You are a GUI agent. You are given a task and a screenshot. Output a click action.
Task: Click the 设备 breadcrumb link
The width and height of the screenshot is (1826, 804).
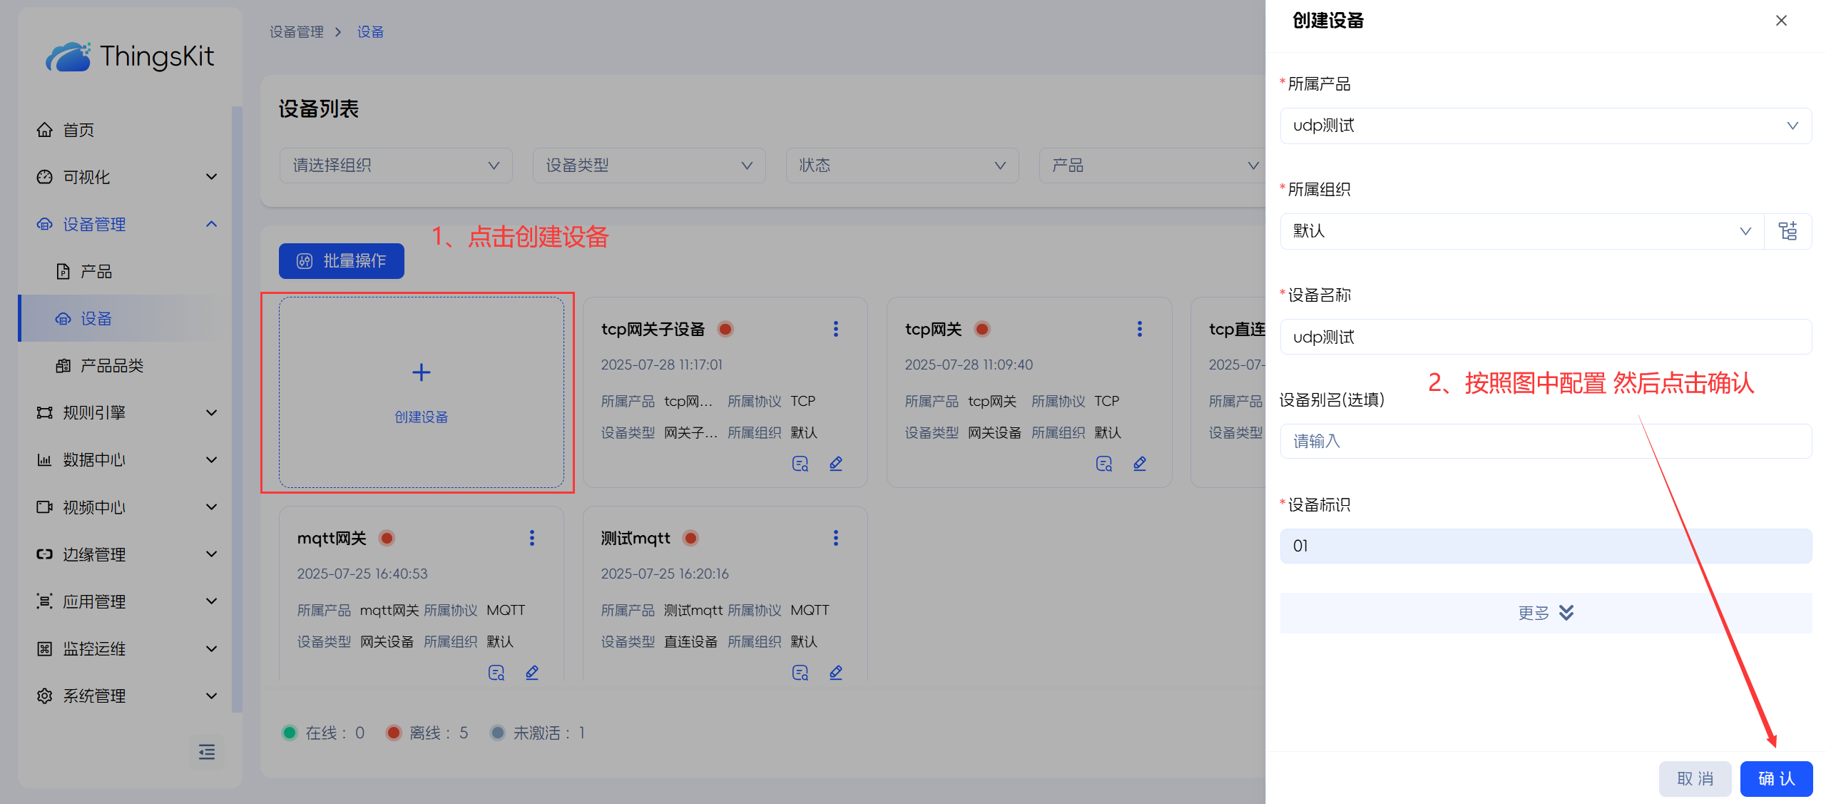[370, 32]
